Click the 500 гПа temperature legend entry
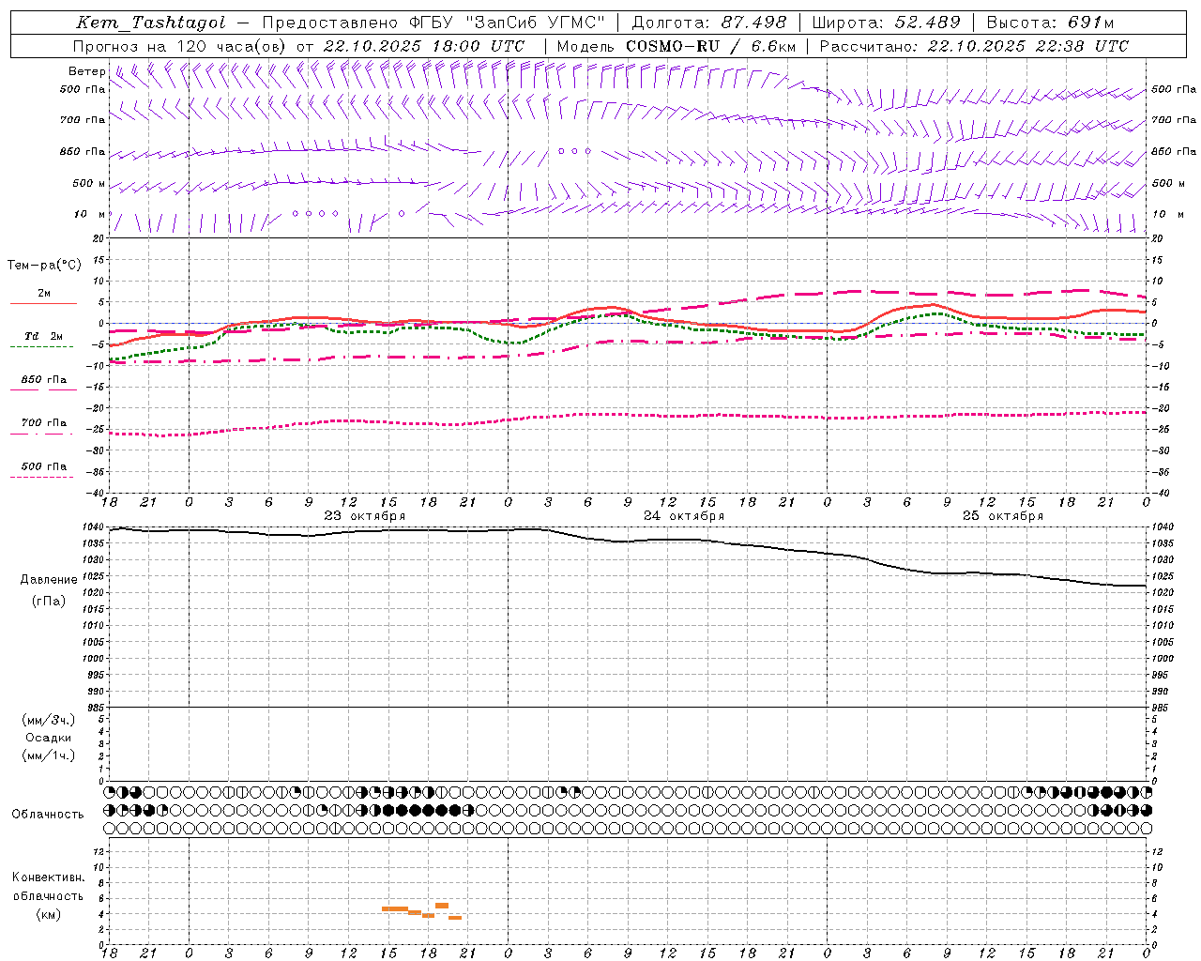 tap(43, 466)
